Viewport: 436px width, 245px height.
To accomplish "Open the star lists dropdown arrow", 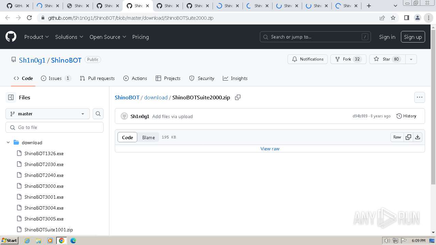I will [x=411, y=59].
